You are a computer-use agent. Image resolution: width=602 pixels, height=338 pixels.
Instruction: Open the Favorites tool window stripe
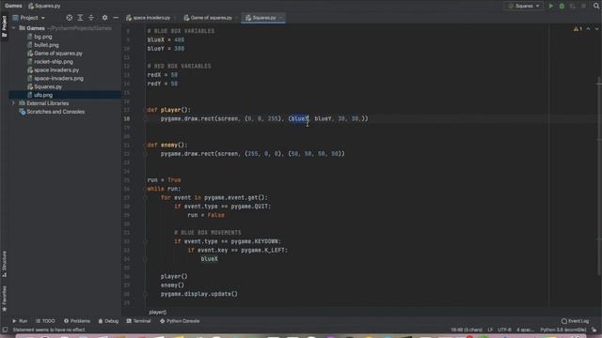[4, 299]
